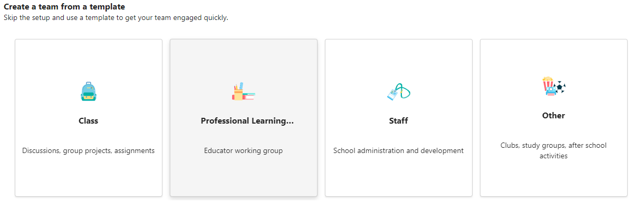The width and height of the screenshot is (635, 203).
Task: Open the Class template card
Action: [89, 118]
